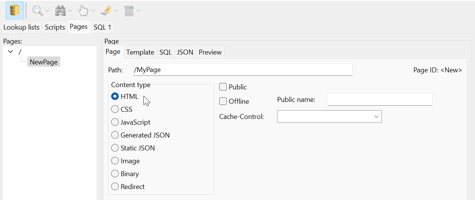Click the binoculars find icon

60,11
